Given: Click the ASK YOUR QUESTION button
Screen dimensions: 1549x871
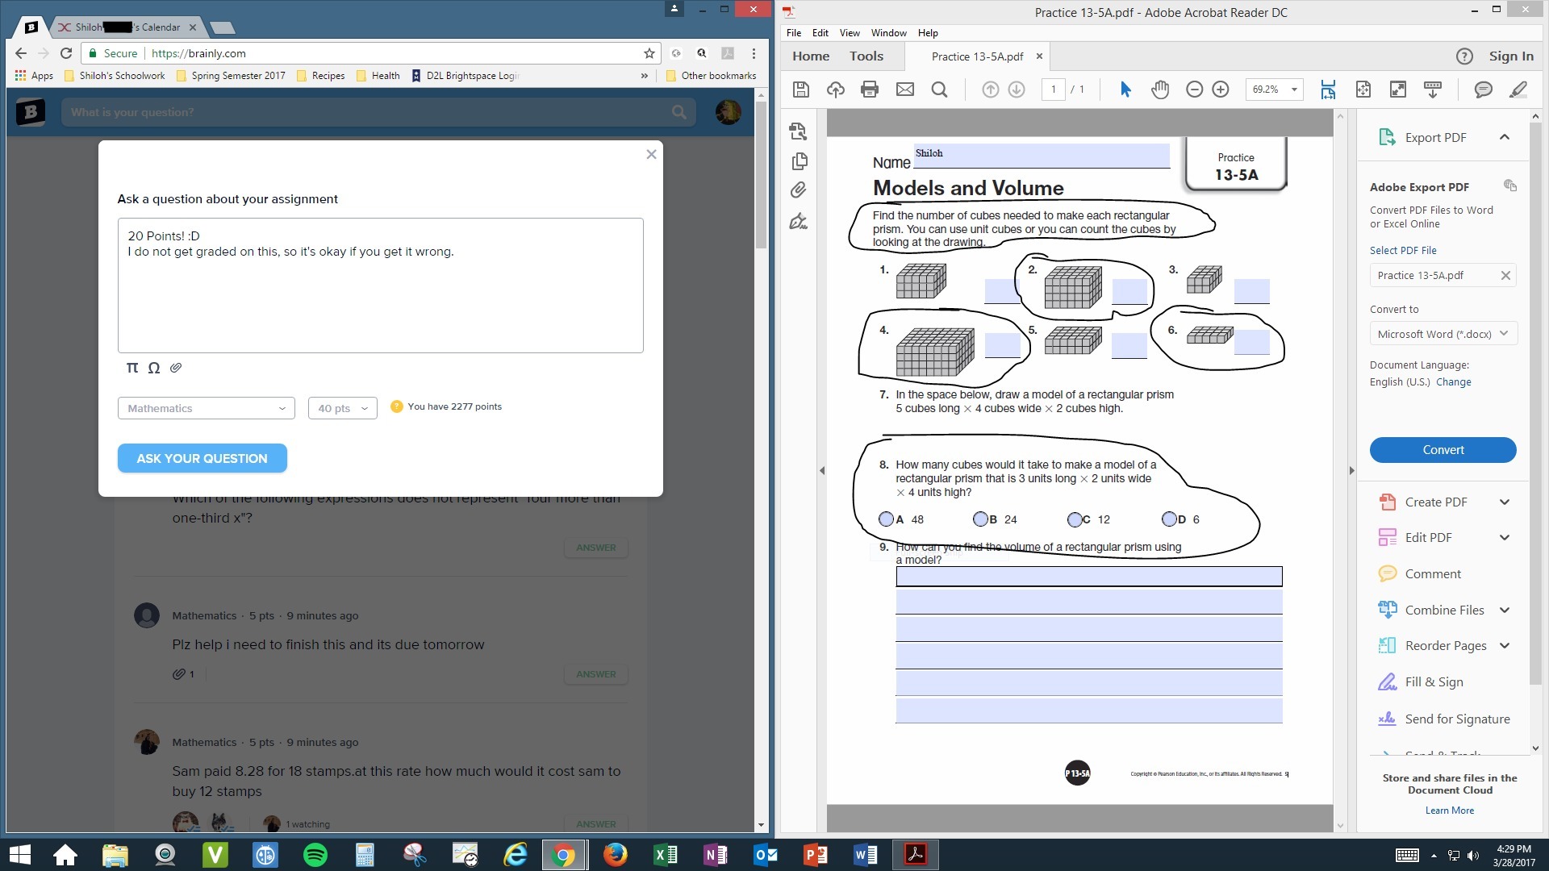Looking at the screenshot, I should (x=202, y=458).
